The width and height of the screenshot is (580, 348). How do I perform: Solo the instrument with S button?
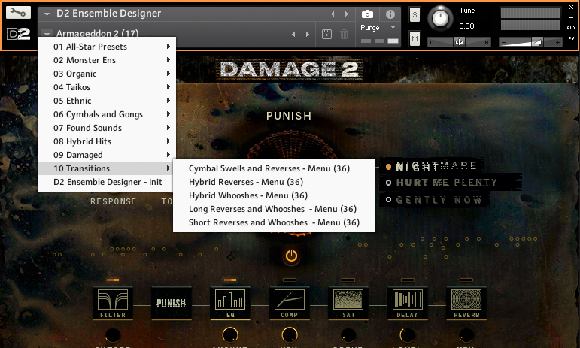pyautogui.click(x=415, y=14)
